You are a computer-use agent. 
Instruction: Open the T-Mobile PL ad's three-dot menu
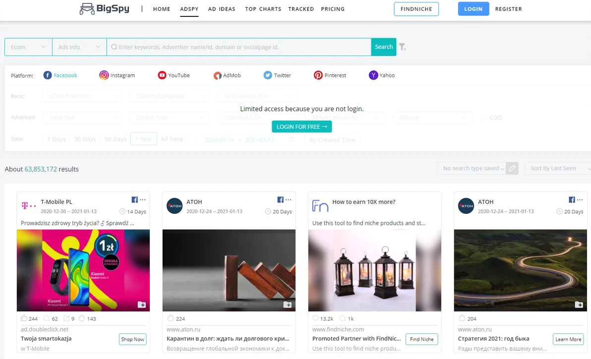pyautogui.click(x=143, y=200)
